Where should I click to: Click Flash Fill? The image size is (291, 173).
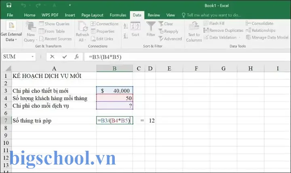click(x=214, y=23)
